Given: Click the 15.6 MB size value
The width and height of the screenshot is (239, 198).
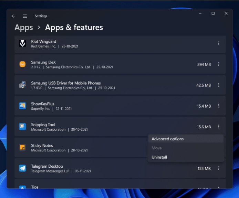Looking at the screenshot, I should click(204, 127).
